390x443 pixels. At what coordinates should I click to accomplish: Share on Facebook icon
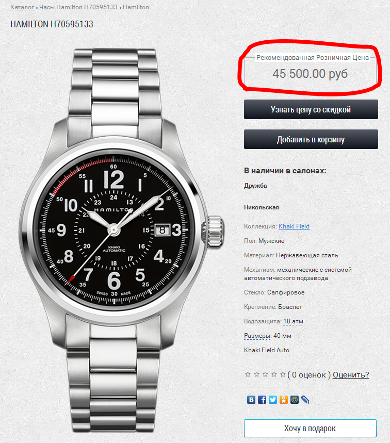262,400
